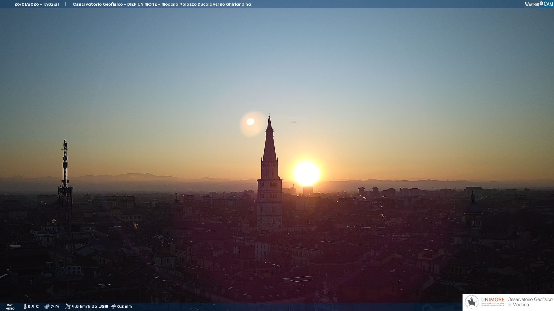Click the thermometer temperature icon
This screenshot has width=554, height=311.
click(25, 307)
